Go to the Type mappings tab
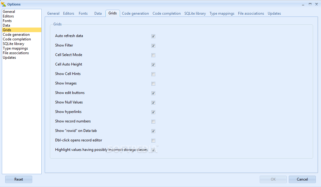Screen dimensions: 321x187 [222, 13]
